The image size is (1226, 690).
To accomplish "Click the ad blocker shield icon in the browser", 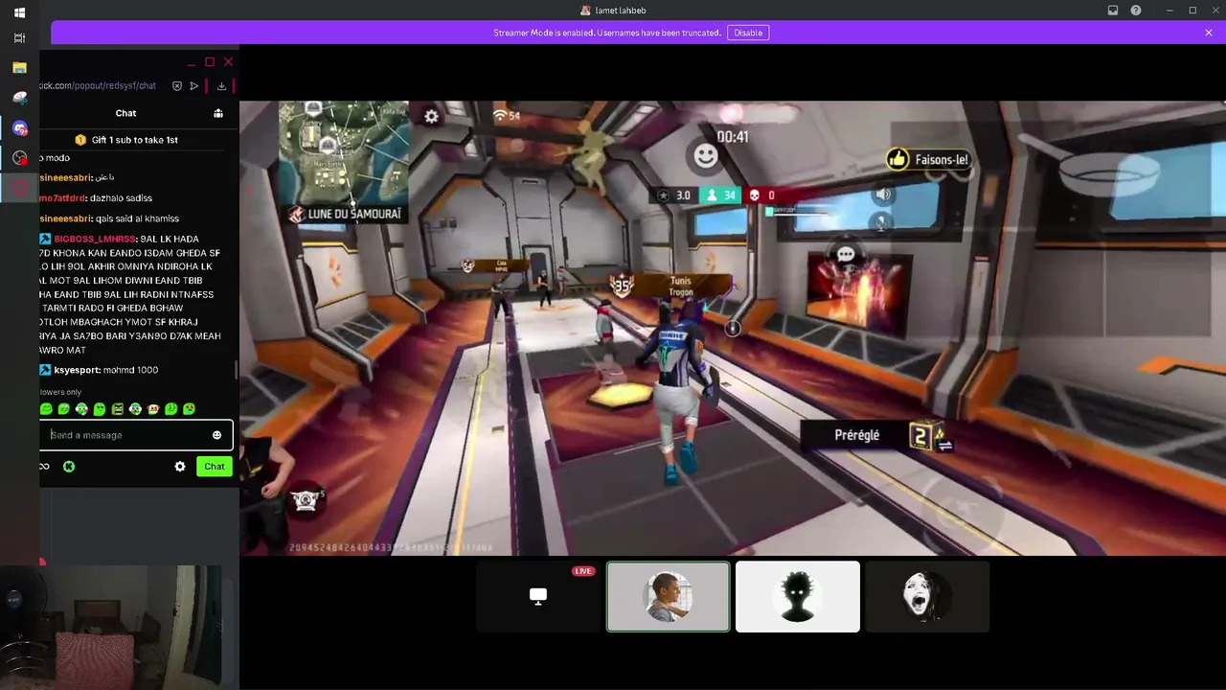I will tap(177, 86).
